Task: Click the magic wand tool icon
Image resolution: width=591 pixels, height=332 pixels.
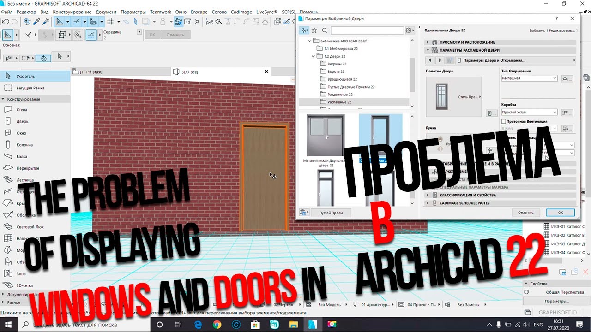Action: click(x=78, y=35)
